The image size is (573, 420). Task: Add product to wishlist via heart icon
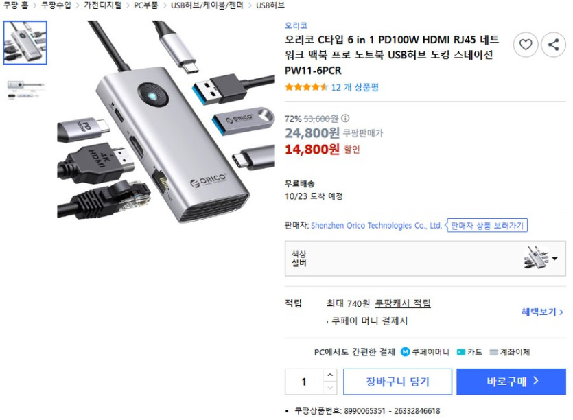(526, 44)
